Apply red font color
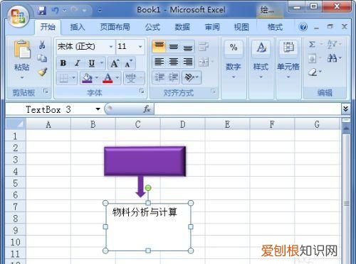This screenshot has height=264, width=356. tap(108, 78)
